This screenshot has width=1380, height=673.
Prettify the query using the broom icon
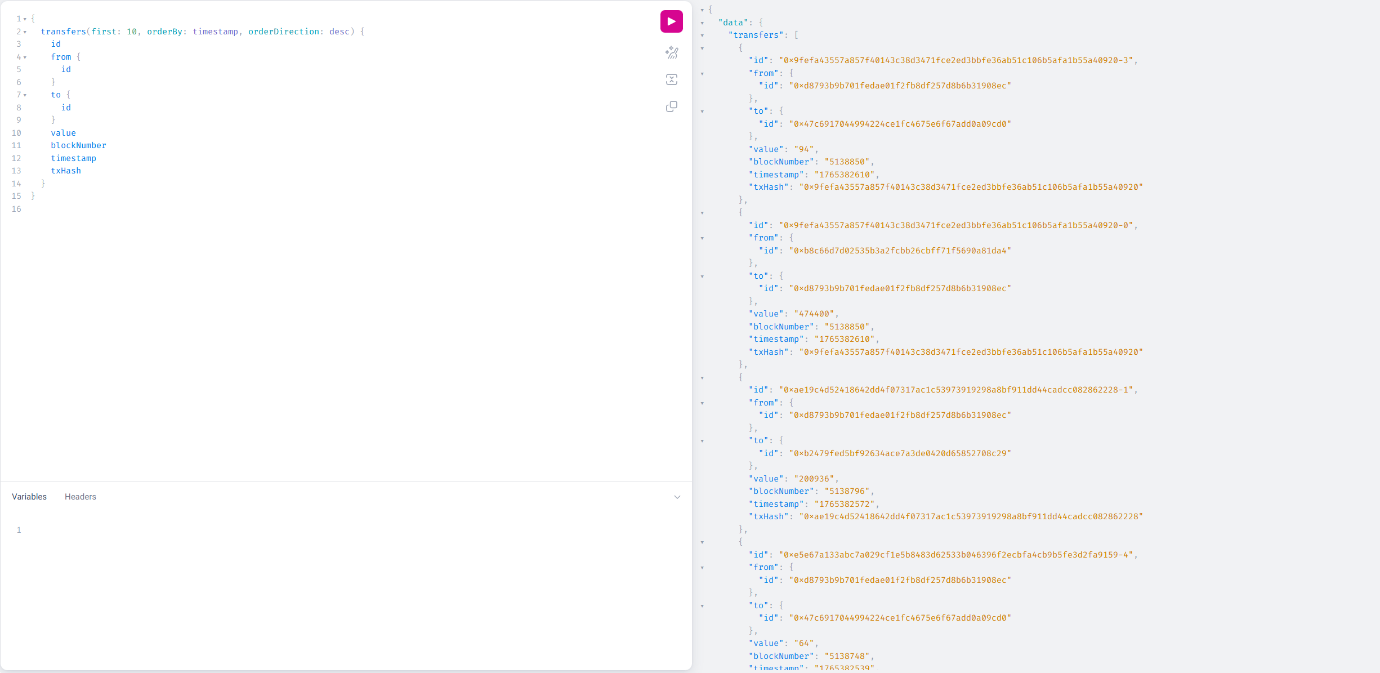tap(671, 52)
